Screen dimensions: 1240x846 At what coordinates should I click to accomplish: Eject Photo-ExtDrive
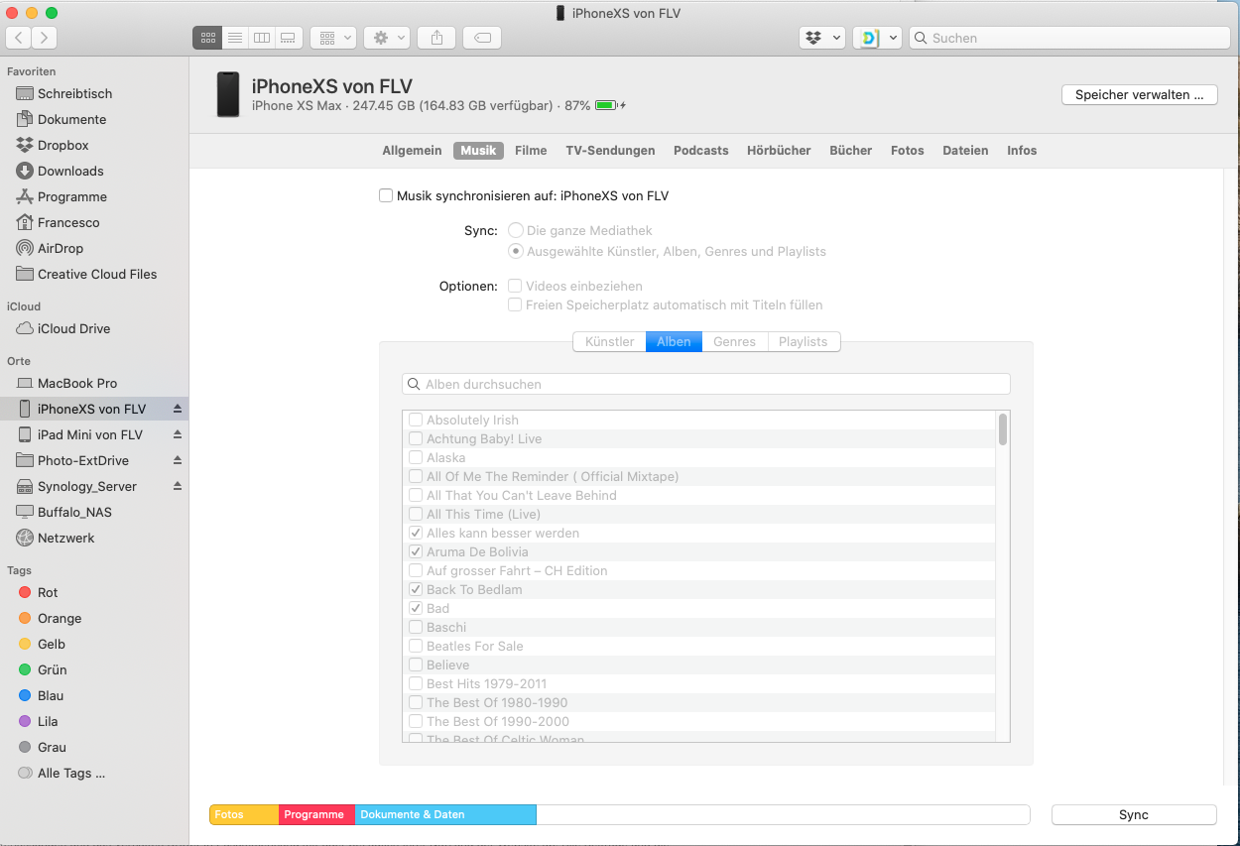point(178,460)
